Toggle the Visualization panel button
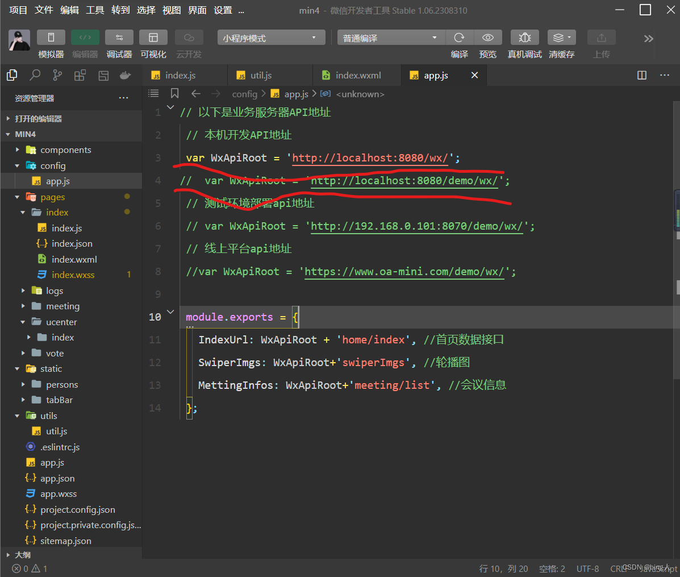This screenshot has width=680, height=577. (x=153, y=38)
